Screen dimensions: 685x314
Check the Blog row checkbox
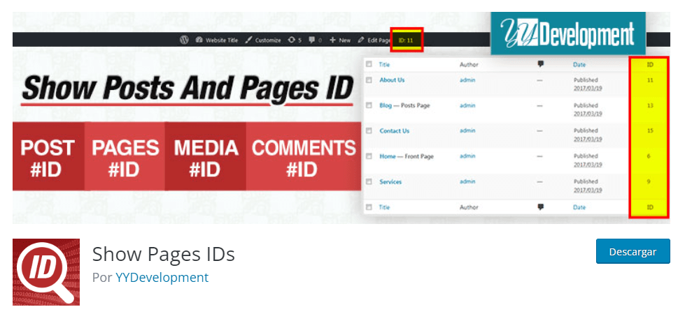pyautogui.click(x=369, y=105)
